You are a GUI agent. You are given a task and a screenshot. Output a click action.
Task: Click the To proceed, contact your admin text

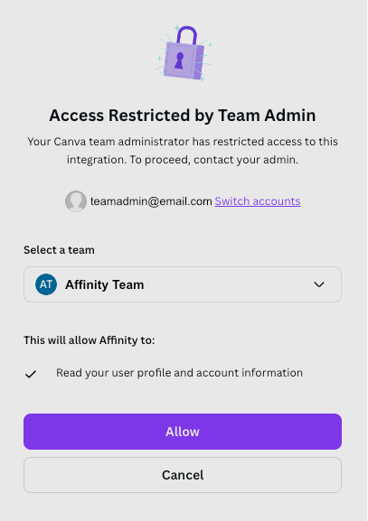pos(213,160)
